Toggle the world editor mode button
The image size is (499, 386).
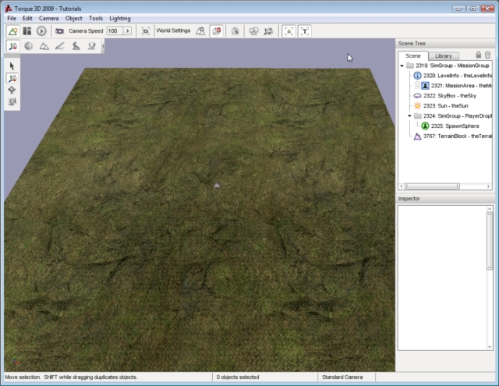click(12, 31)
